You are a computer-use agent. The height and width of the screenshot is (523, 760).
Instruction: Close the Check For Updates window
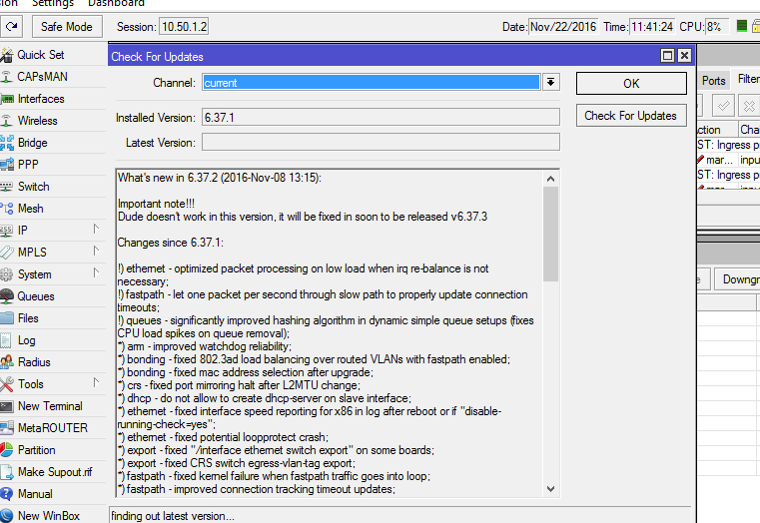click(x=684, y=56)
